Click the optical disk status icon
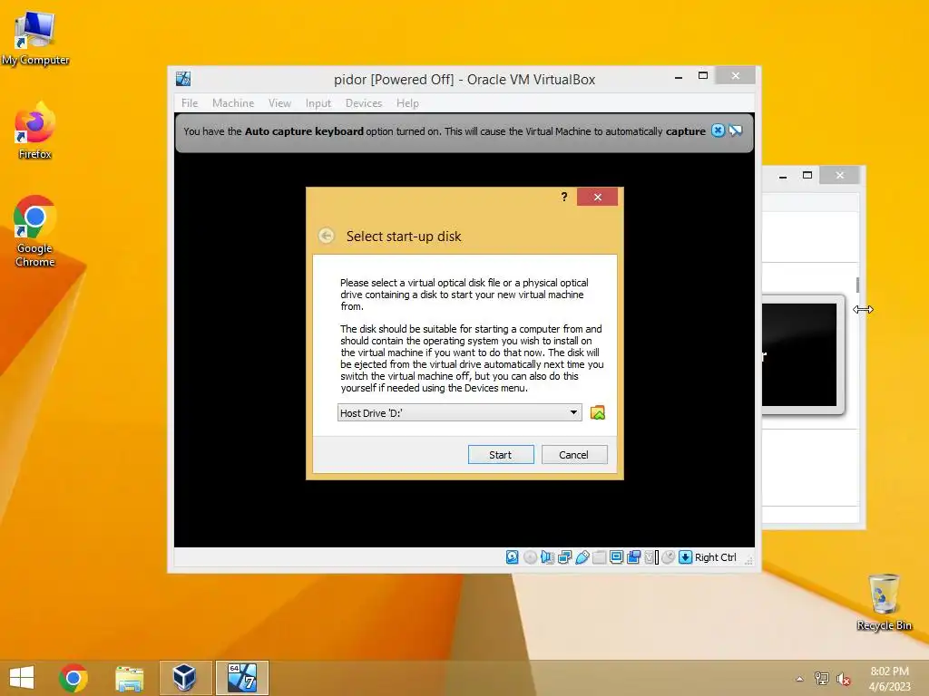This screenshot has height=696, width=929. click(x=530, y=557)
